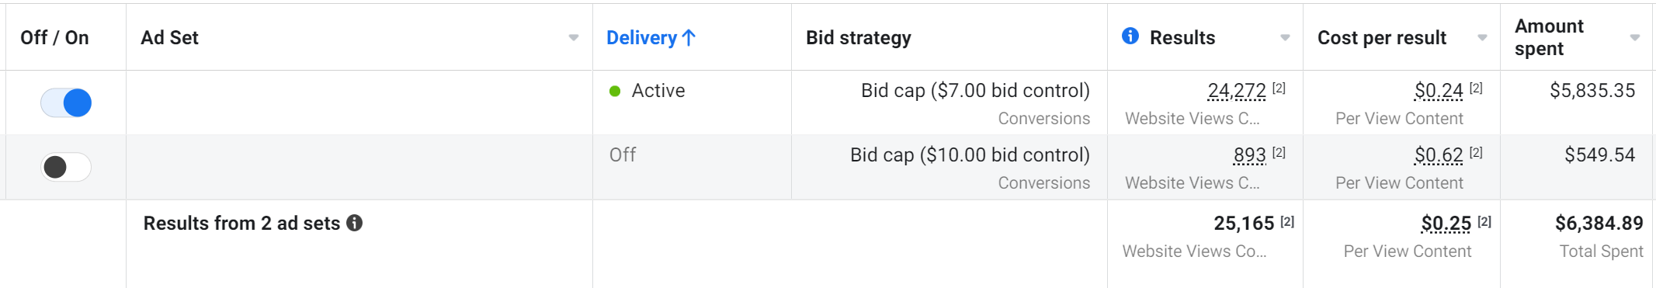Click footnote marker next to $0.62 cost
Viewport: 1656px width, 288px height.
click(x=1476, y=152)
